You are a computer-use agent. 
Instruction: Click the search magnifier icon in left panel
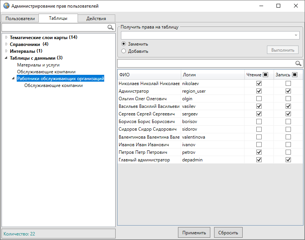111,27
